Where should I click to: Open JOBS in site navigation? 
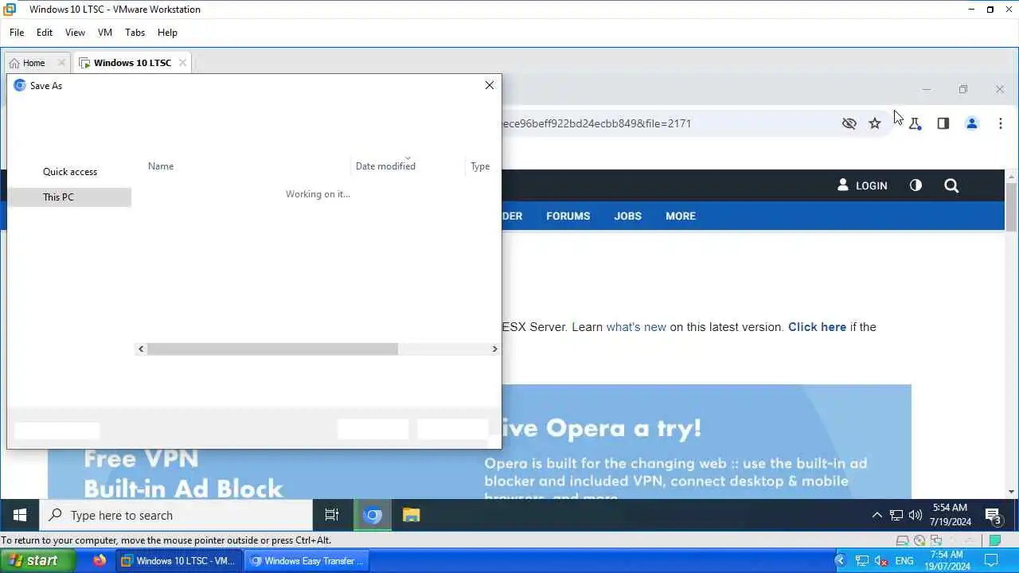(x=628, y=216)
